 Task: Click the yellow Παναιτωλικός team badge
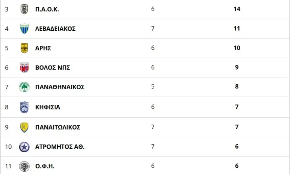coord(24,127)
